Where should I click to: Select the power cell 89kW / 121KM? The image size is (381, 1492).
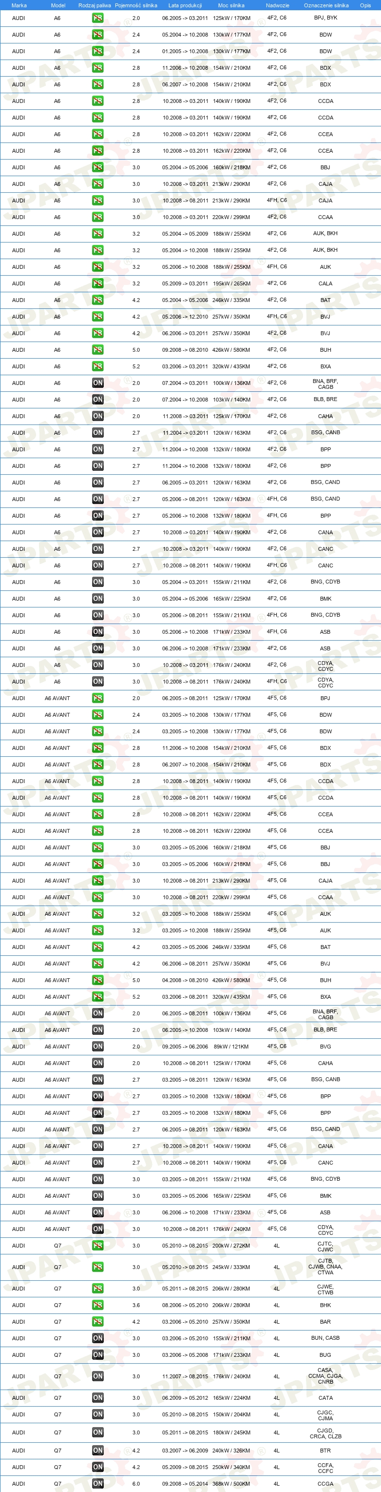point(231,1047)
